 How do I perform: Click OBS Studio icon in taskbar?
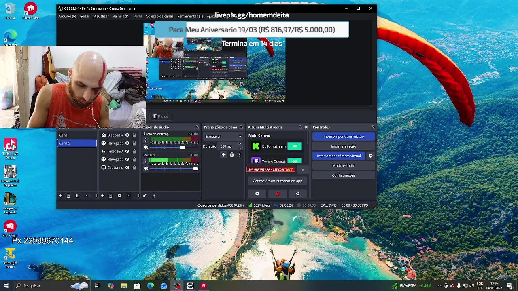point(177,286)
